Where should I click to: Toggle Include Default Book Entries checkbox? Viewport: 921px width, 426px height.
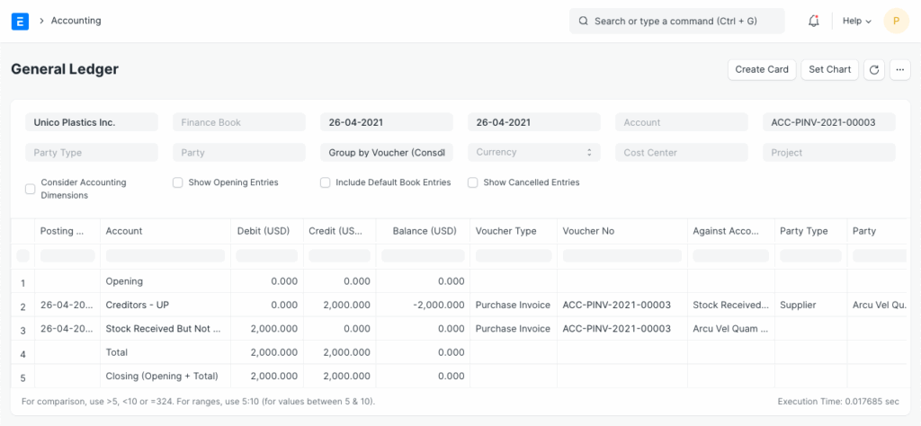(326, 182)
